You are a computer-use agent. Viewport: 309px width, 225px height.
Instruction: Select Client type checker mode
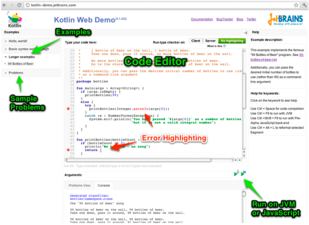[196, 41]
